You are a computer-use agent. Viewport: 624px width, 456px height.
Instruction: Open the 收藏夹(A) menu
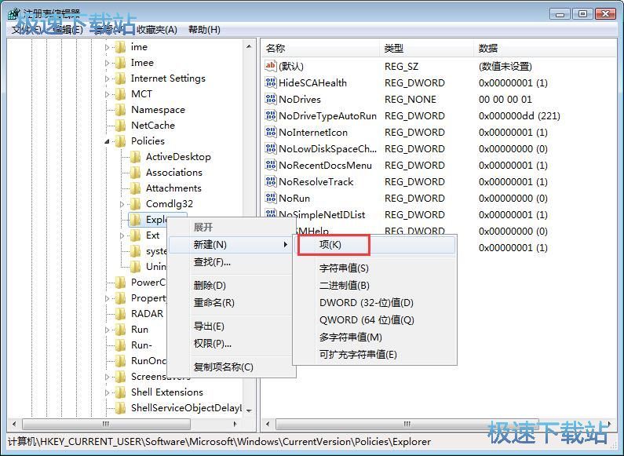coord(157,30)
